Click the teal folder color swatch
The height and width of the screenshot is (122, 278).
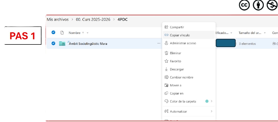[207, 101]
